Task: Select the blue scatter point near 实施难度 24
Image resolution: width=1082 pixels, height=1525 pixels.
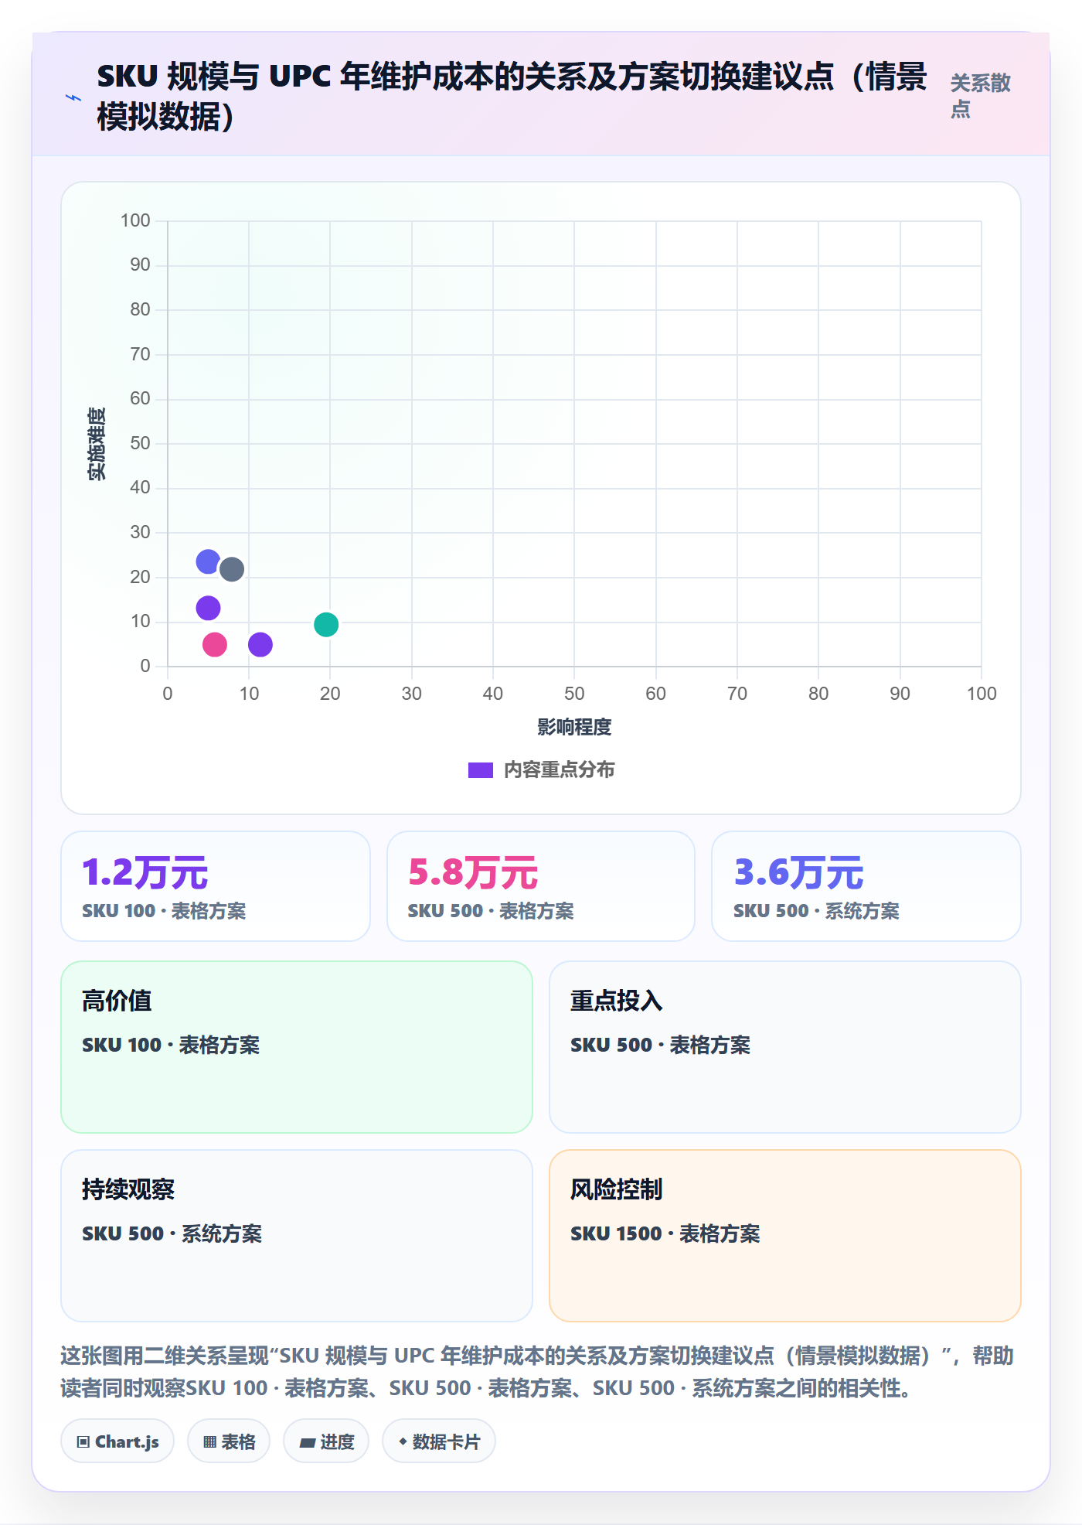Action: (208, 561)
